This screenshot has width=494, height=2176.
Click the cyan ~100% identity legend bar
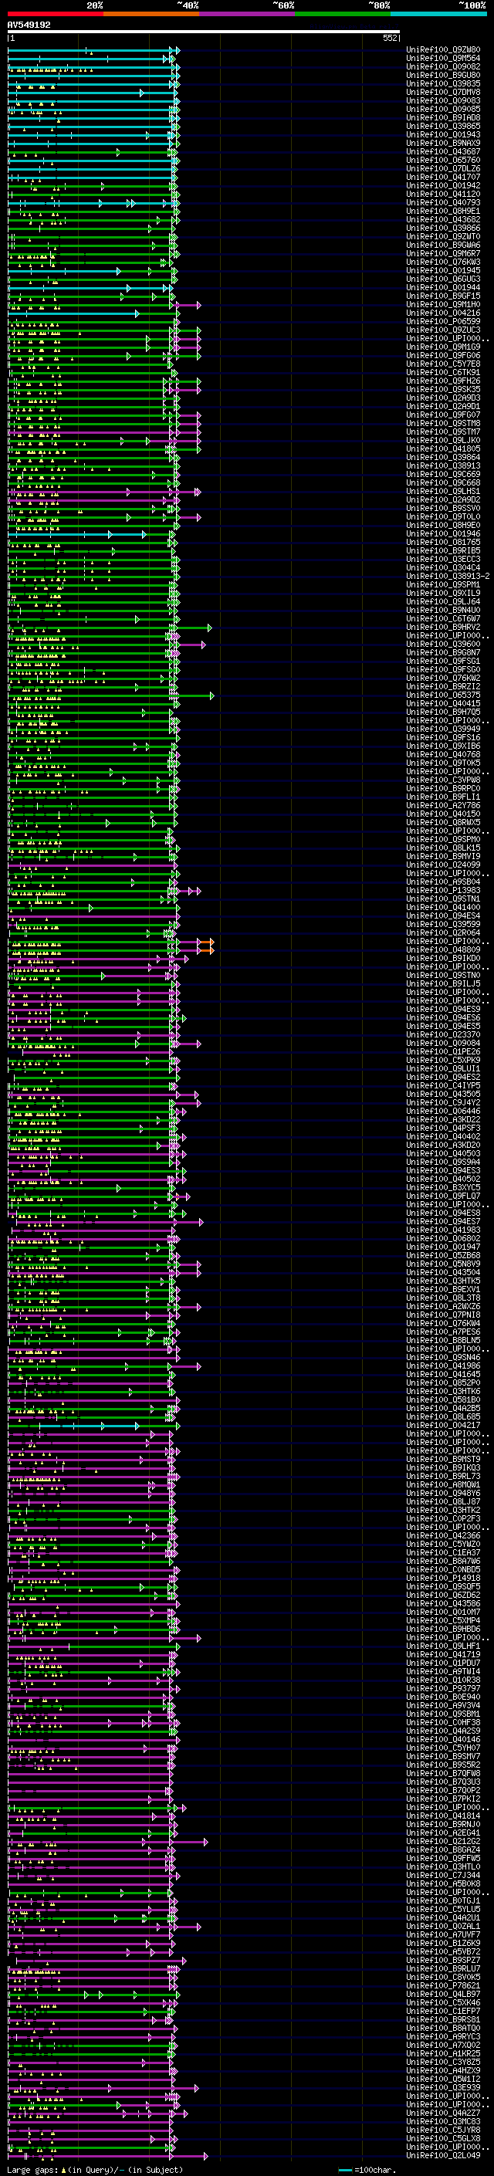click(438, 14)
